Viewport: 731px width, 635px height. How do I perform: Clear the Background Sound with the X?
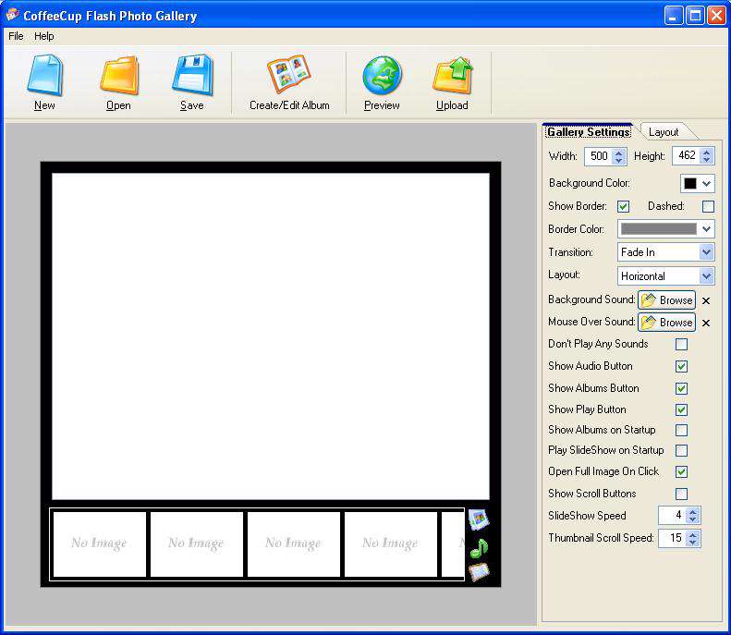(706, 300)
